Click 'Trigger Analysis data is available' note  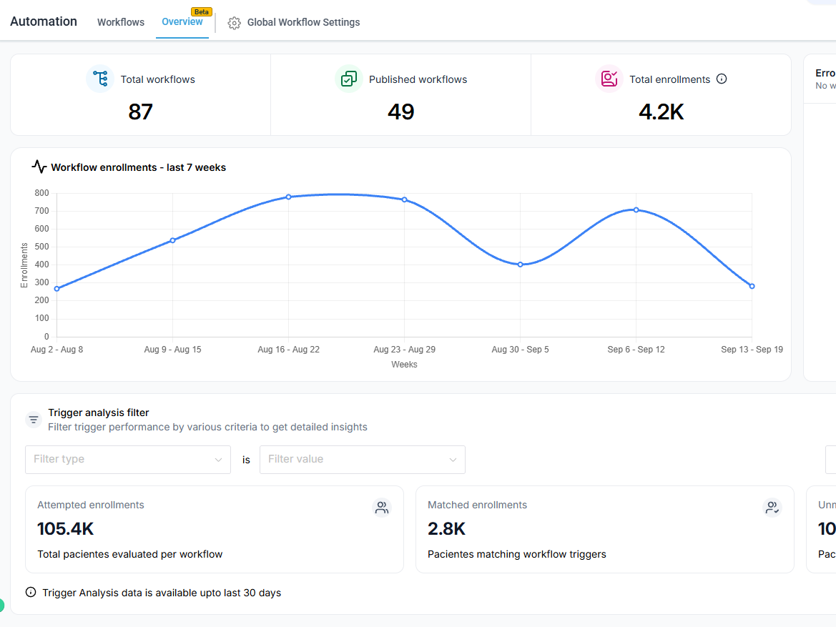pyautogui.click(x=162, y=593)
